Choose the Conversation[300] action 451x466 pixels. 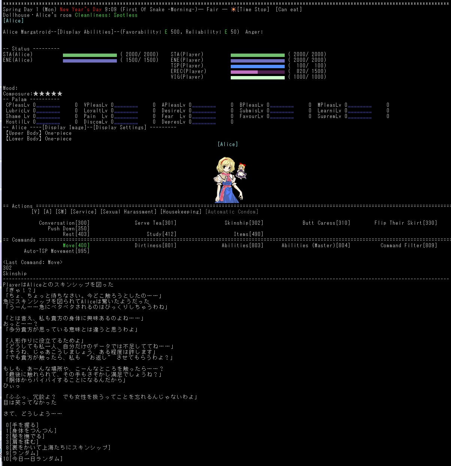point(64,223)
